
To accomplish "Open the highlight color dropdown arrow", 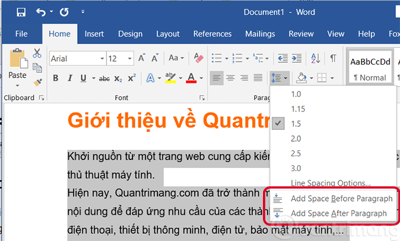I will (x=181, y=78).
